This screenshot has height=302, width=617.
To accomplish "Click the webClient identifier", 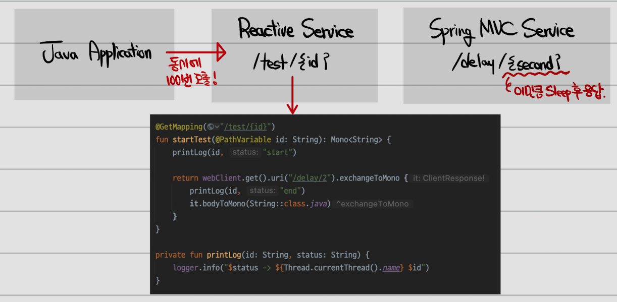I will 222,178.
